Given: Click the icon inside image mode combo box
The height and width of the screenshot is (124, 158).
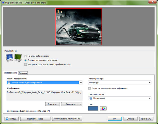Looking at the screenshot, I should (x=9, y=82).
